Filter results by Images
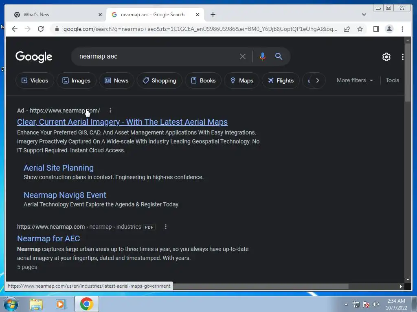The image size is (417, 312). (x=76, y=80)
